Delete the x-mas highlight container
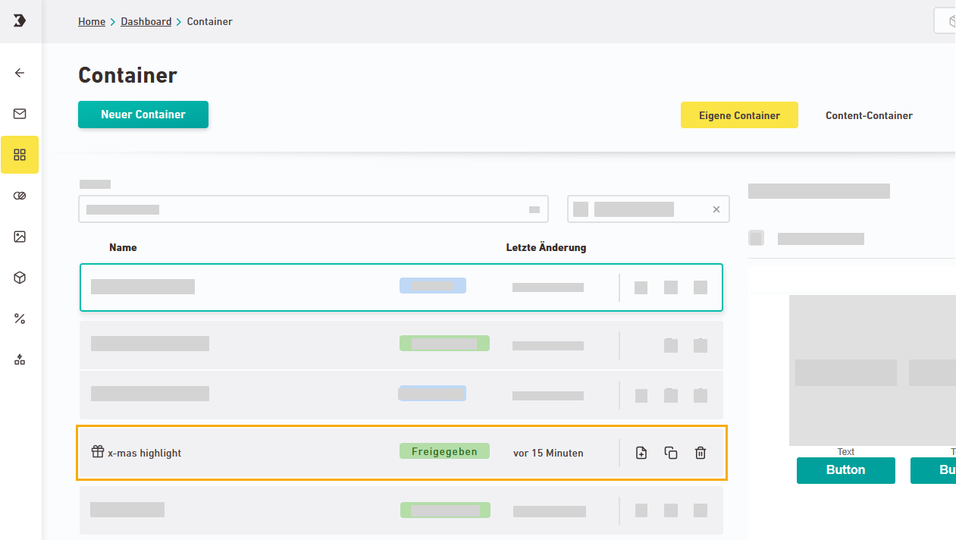The width and height of the screenshot is (956, 540). pos(701,453)
